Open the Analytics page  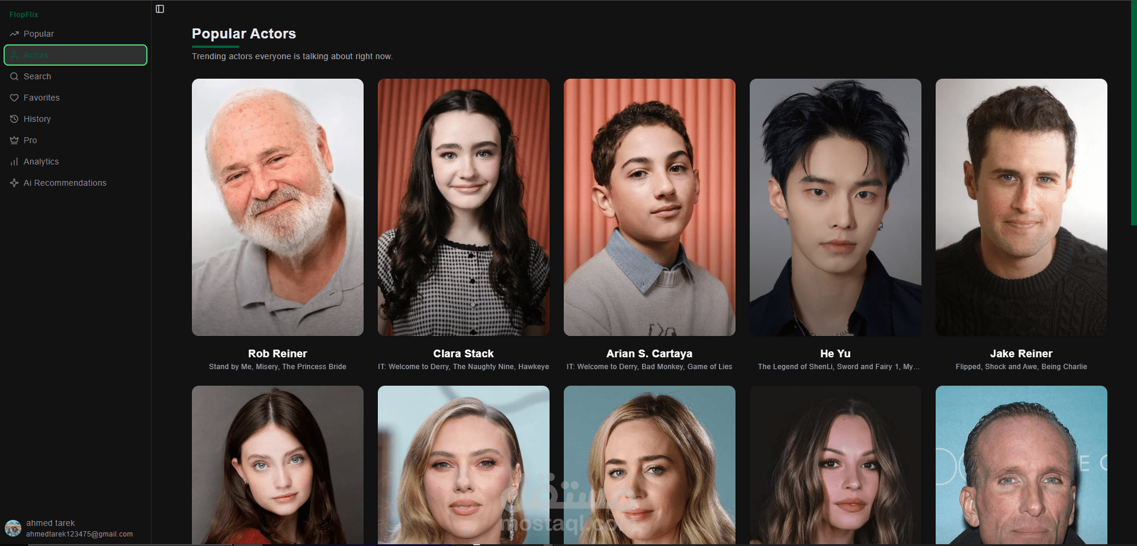coord(75,161)
